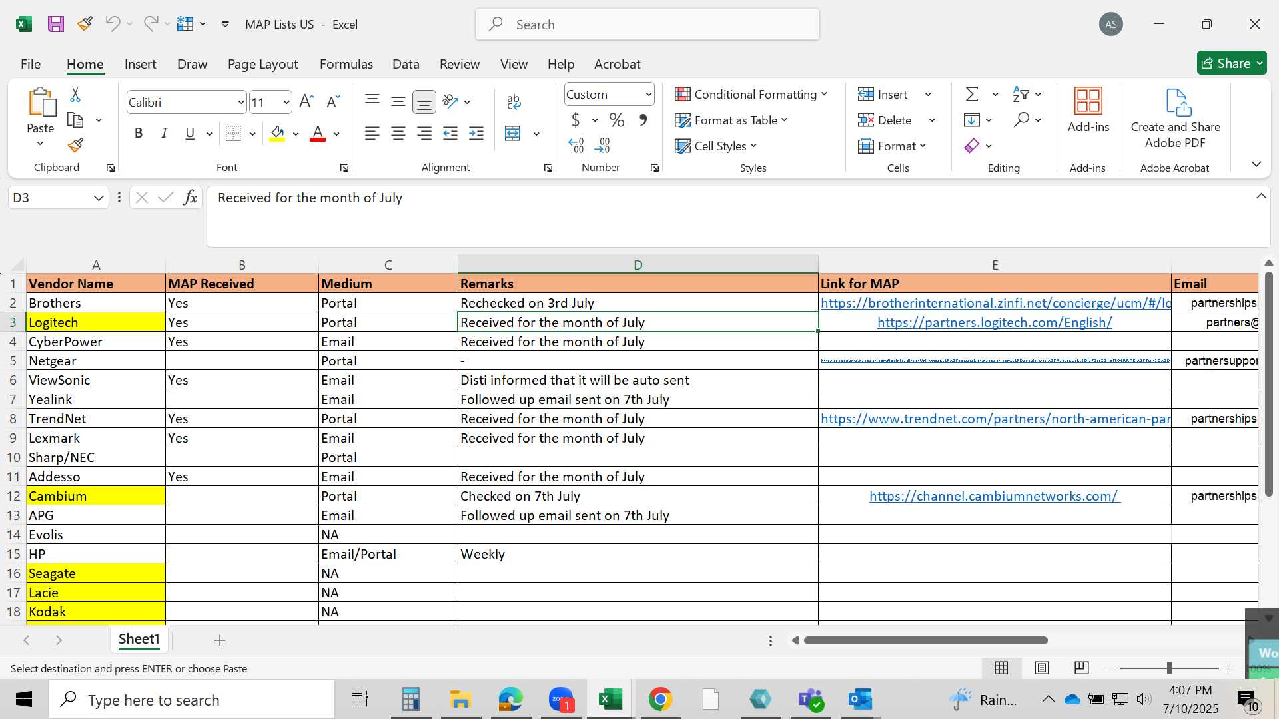This screenshot has width=1279, height=719.
Task: Click the Undo arrow icon
Action: click(x=113, y=24)
